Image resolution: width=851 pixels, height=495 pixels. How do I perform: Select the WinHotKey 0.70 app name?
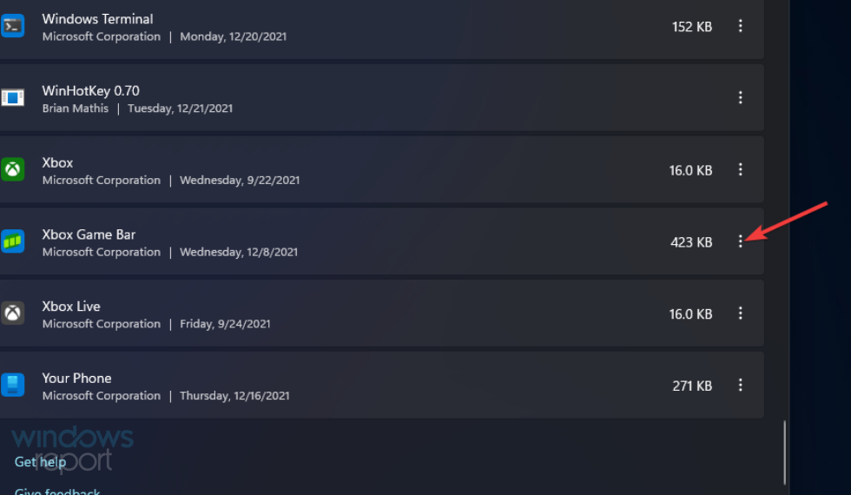coord(90,90)
